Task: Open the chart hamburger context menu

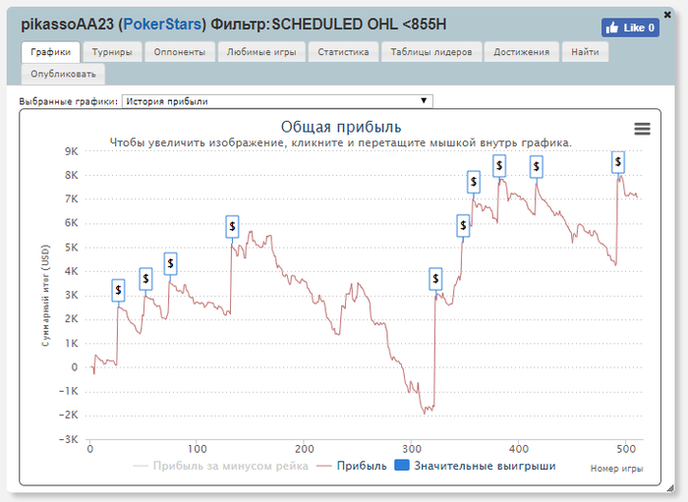Action: [x=642, y=129]
